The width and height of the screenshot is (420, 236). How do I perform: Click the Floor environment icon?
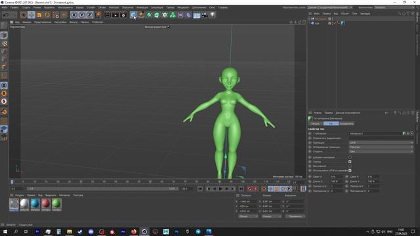(x=197, y=15)
